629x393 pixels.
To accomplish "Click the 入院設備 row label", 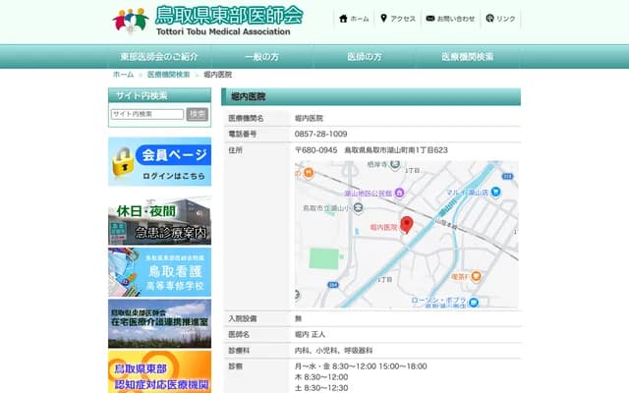I will point(243,318).
